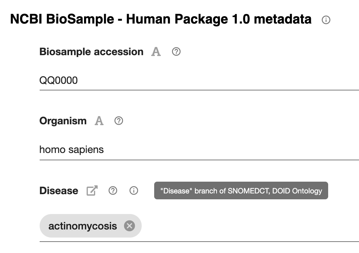Screen dimensions: 359x253
Task: Open info icon beside metadata page heading
Action: pyautogui.click(x=326, y=20)
